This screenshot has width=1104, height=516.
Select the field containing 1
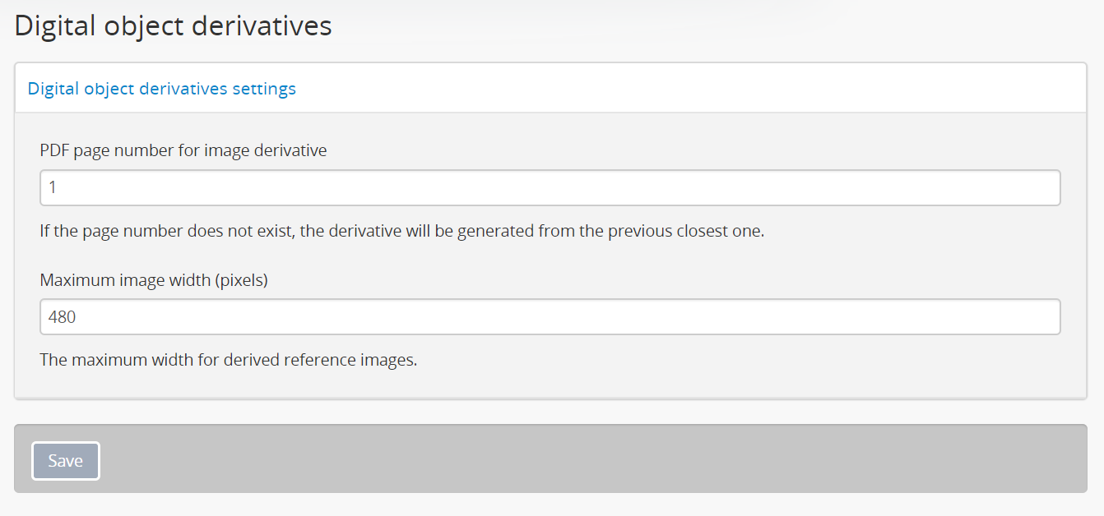(550, 187)
